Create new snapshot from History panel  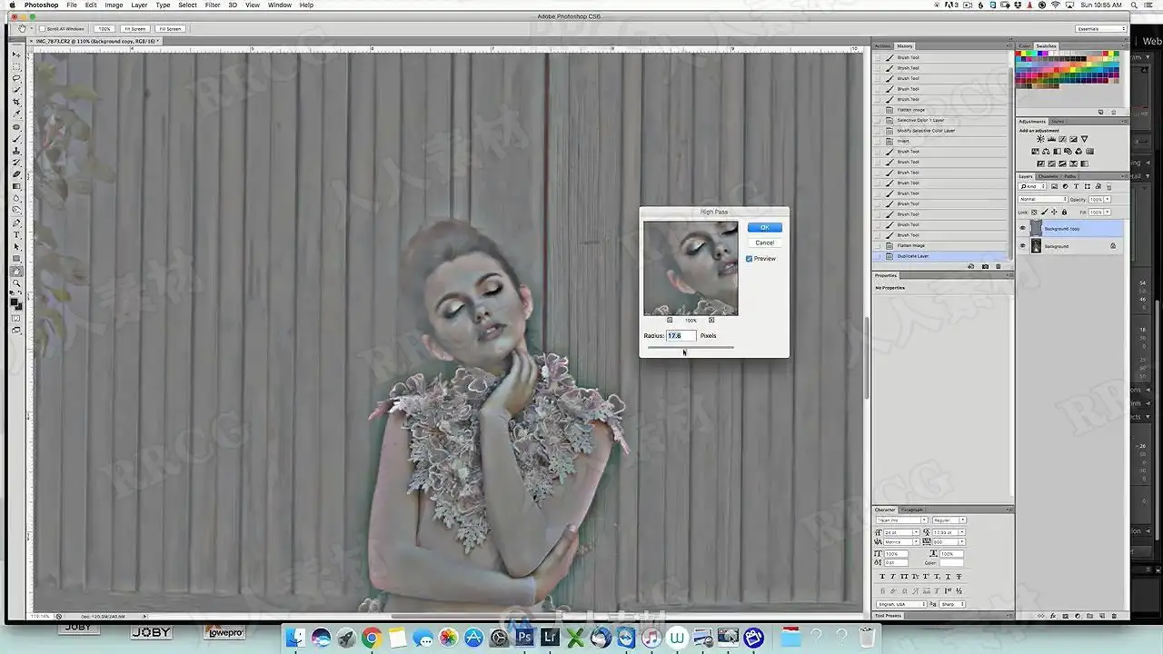point(985,266)
